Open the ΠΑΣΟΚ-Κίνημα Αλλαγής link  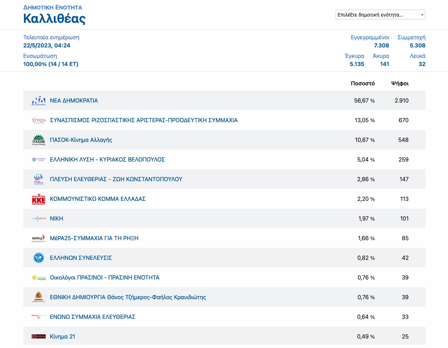click(81, 140)
